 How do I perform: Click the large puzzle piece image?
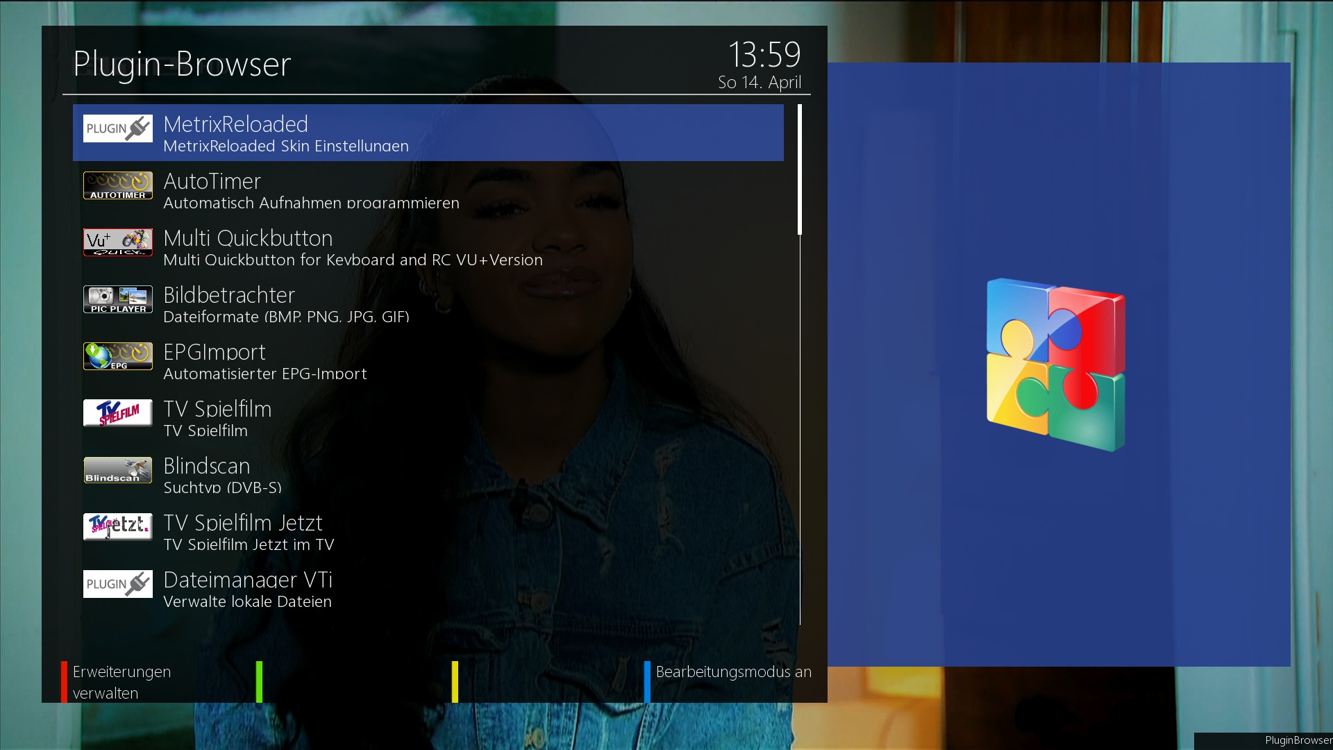pos(1055,365)
